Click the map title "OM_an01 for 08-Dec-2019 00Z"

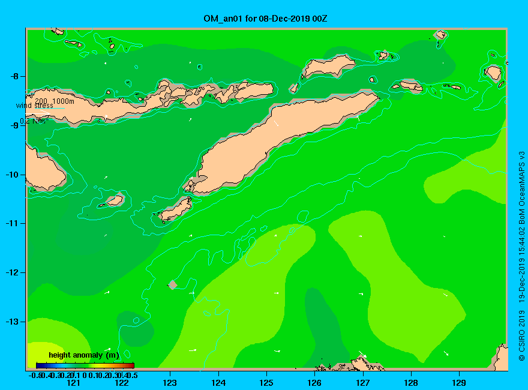point(265,19)
